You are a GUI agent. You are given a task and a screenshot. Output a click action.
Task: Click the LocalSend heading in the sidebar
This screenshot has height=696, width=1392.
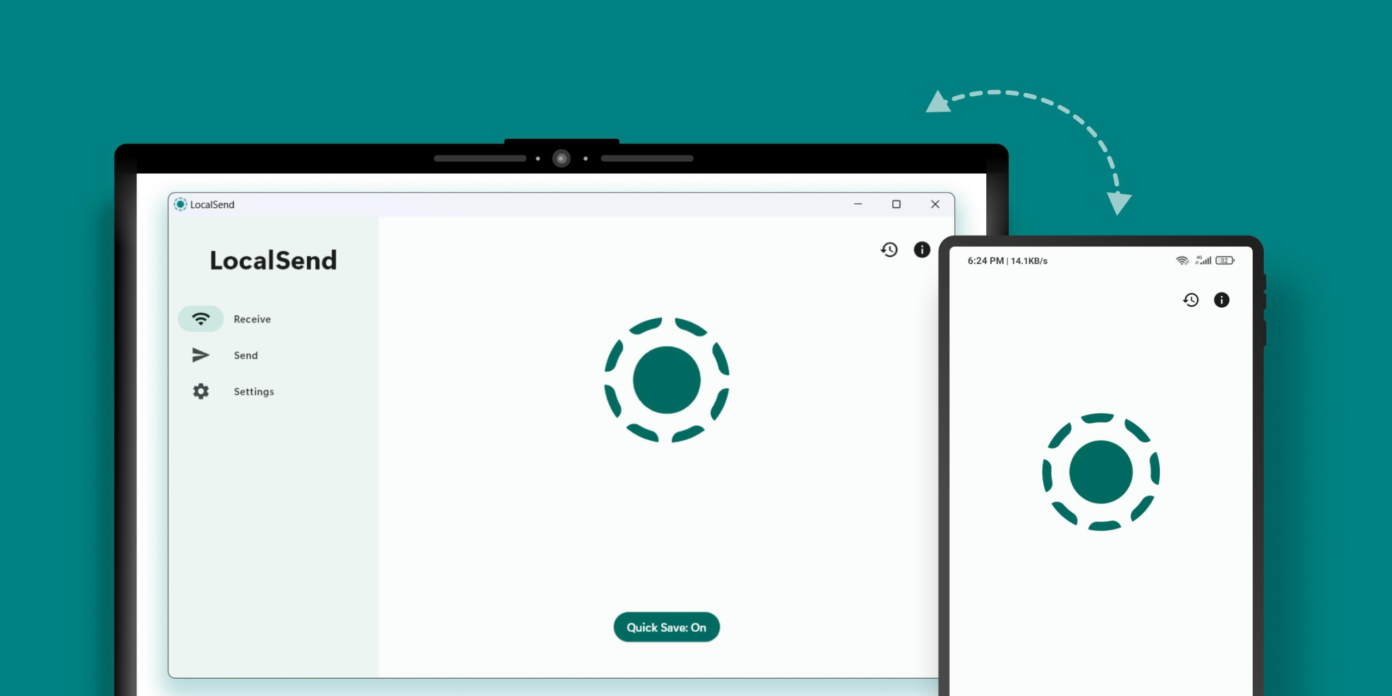pos(274,260)
